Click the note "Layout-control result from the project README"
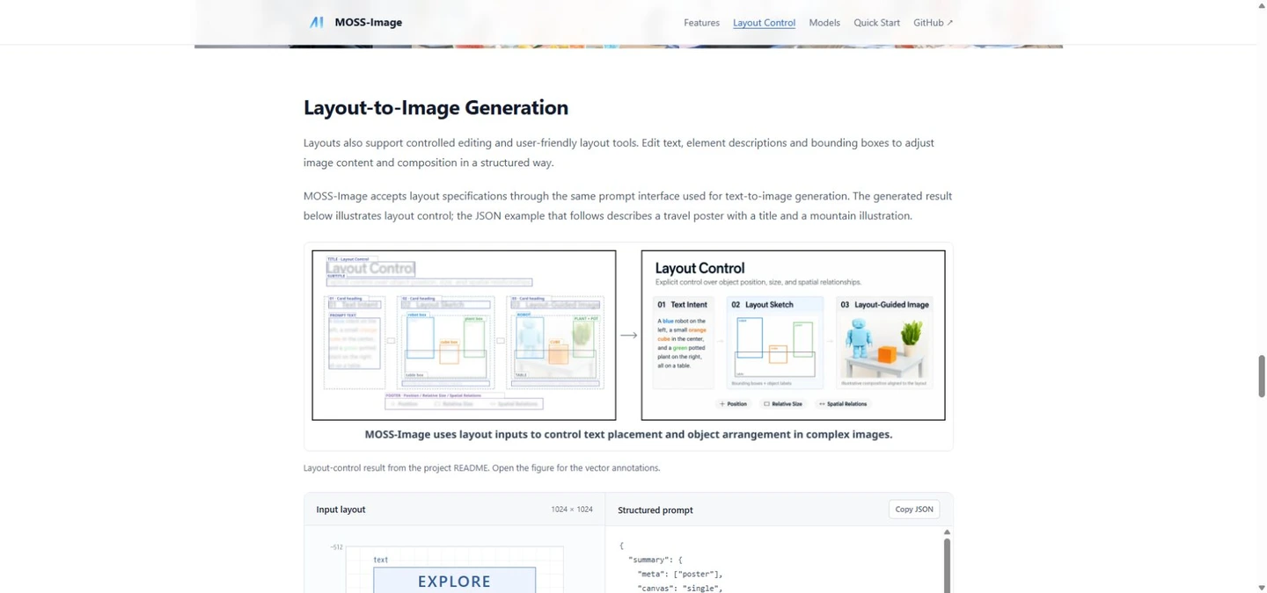1267x593 pixels. click(481, 468)
